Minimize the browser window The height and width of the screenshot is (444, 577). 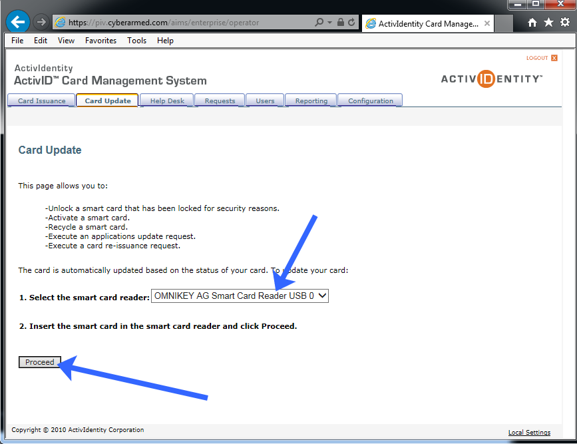point(517,5)
